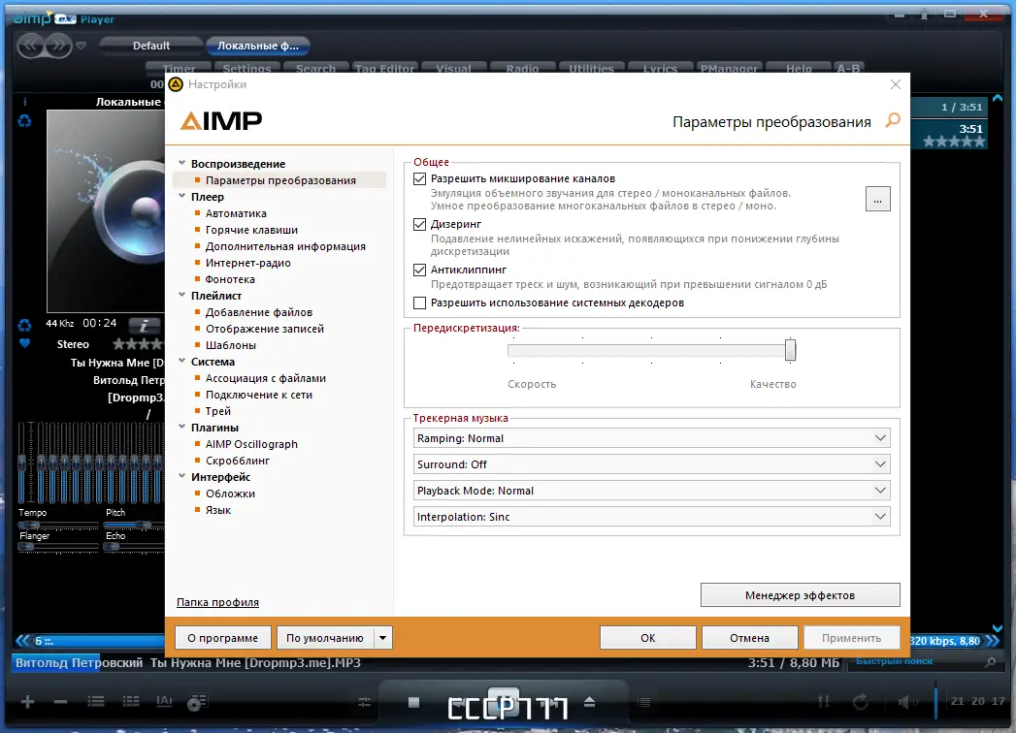
Task: Stop playback with the square stop button
Action: [x=414, y=702]
